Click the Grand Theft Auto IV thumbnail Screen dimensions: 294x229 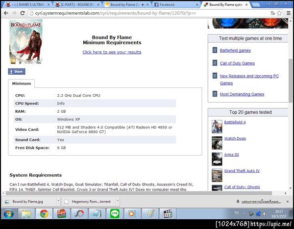point(217,175)
